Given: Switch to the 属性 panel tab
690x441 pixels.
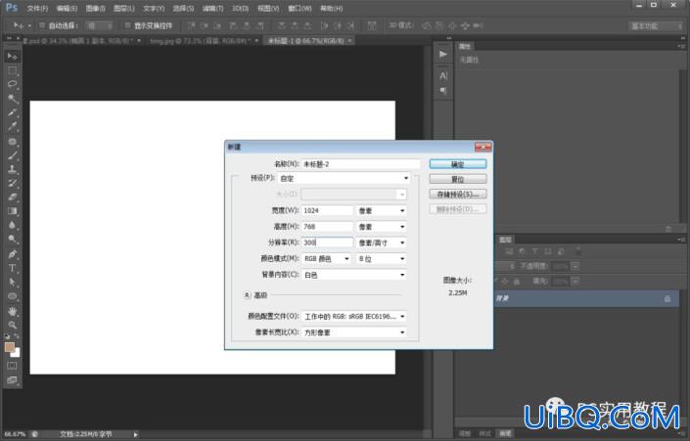Looking at the screenshot, I should click(465, 46).
